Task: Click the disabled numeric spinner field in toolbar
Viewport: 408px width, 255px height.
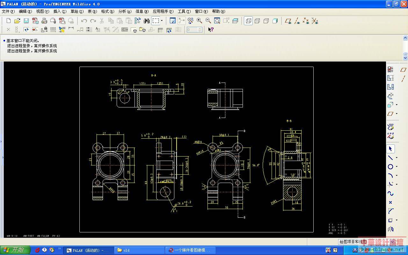Action: 194,30
